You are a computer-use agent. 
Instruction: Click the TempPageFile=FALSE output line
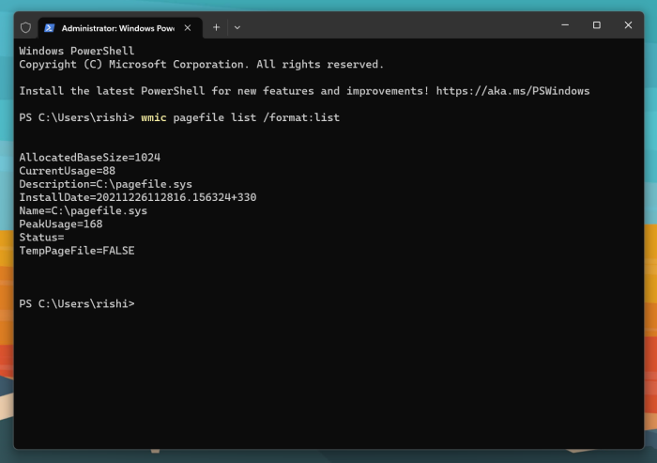(x=76, y=251)
